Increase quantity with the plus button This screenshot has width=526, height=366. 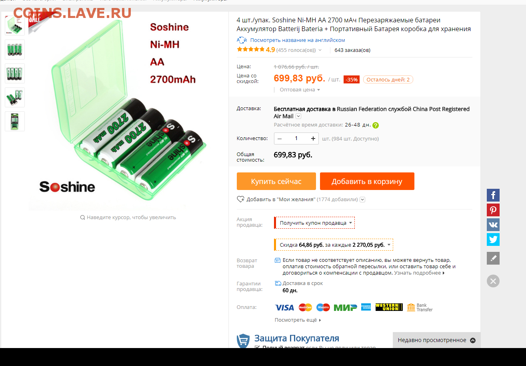pyautogui.click(x=313, y=138)
